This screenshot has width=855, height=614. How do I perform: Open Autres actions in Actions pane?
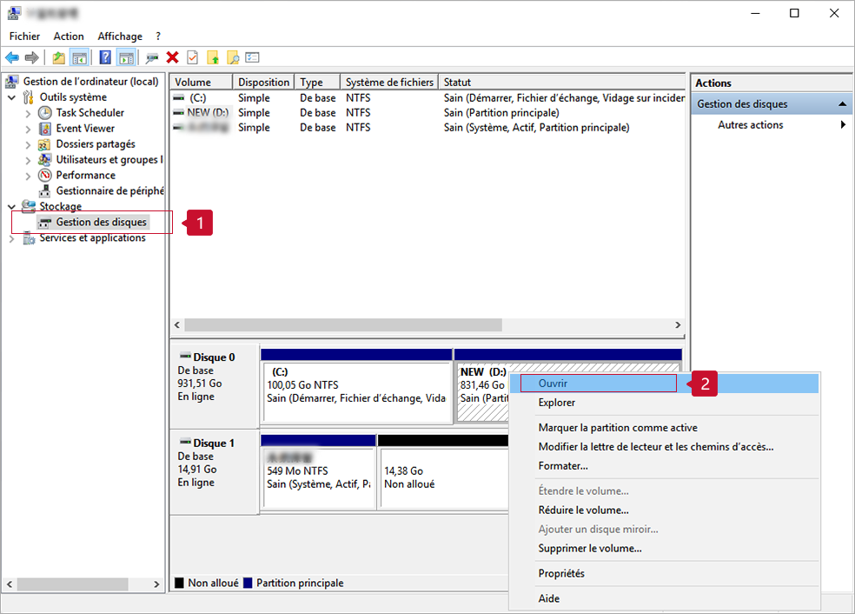coord(751,125)
